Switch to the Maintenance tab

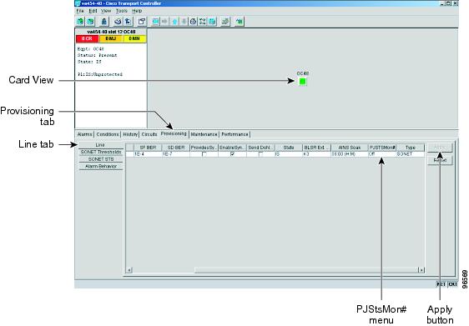tap(204, 134)
